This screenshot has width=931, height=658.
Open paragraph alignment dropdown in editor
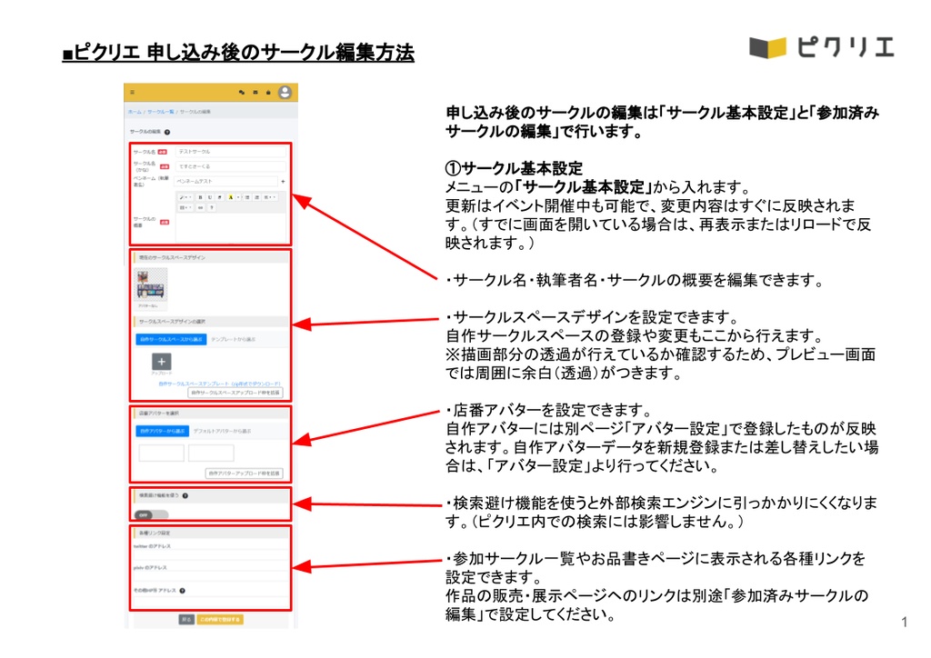coord(269,197)
